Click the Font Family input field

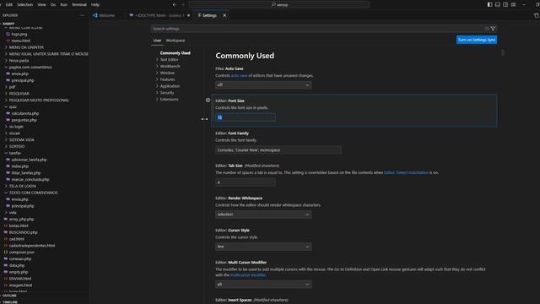278,150
